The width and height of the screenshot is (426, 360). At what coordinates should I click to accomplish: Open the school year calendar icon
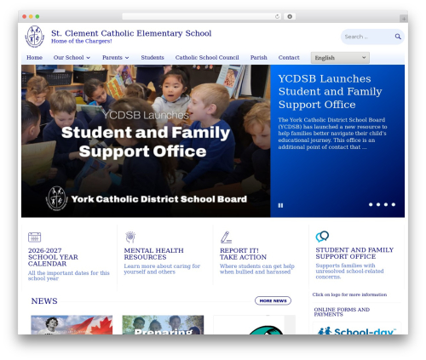point(34,237)
